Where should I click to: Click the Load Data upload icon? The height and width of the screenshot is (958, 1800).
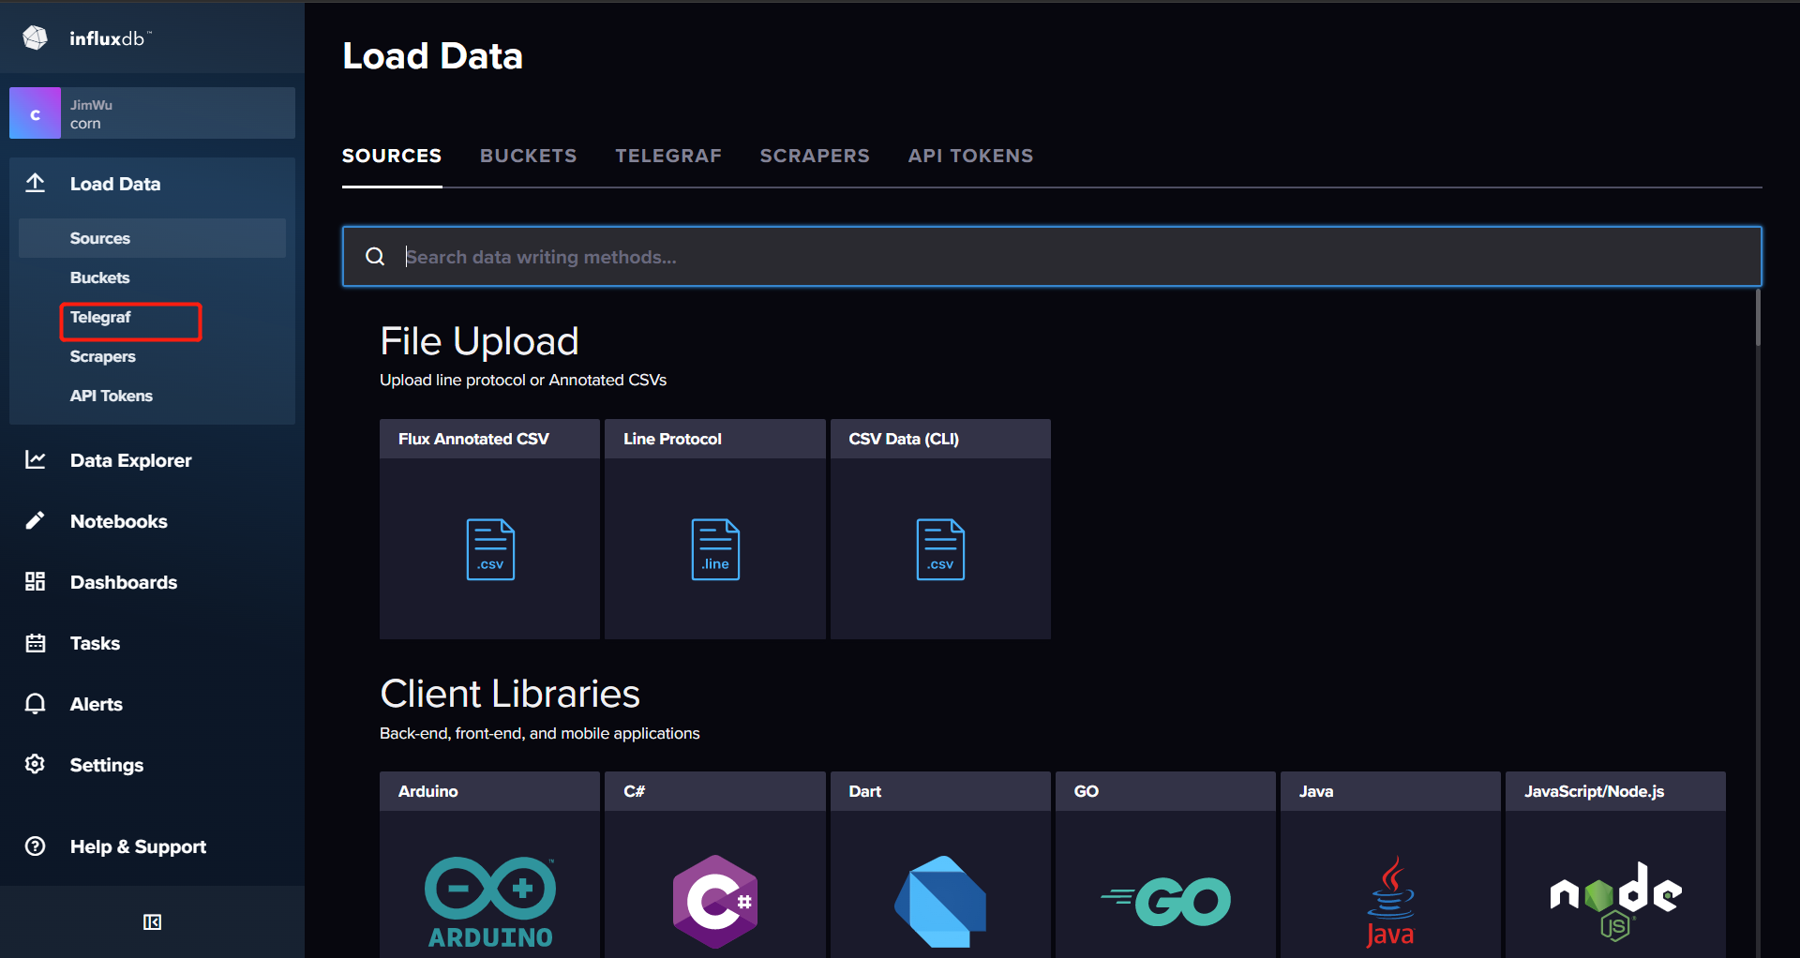pyautogui.click(x=36, y=183)
